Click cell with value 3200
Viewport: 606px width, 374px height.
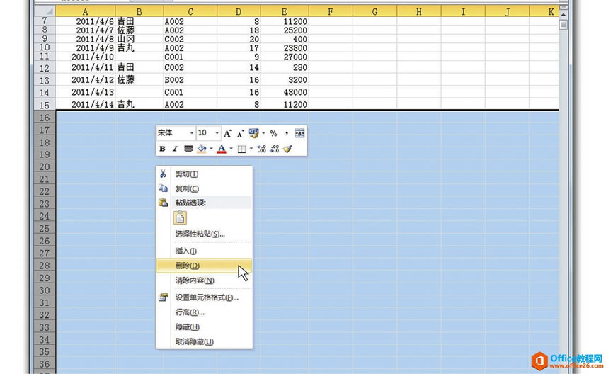point(285,79)
